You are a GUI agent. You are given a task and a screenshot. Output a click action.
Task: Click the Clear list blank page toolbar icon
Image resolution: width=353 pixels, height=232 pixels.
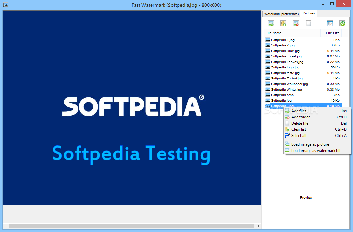pyautogui.click(x=309, y=23)
